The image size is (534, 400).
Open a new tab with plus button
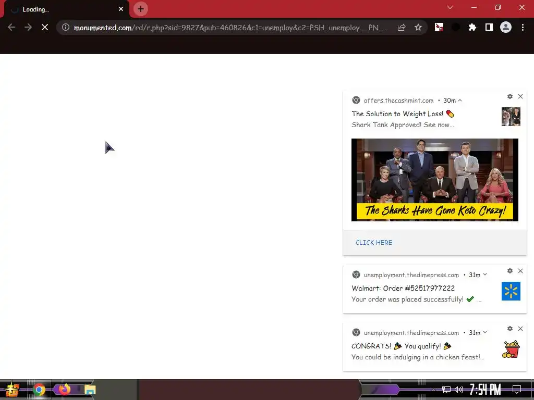141,9
